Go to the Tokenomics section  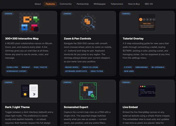coord(117,4)
